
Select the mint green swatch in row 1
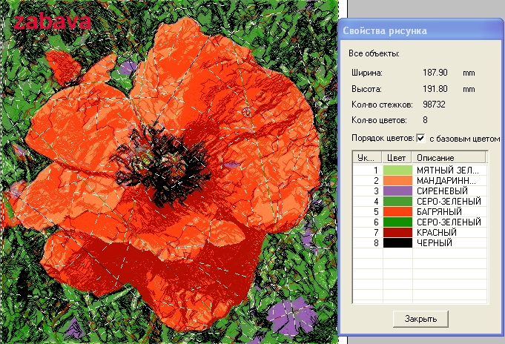tap(397, 170)
